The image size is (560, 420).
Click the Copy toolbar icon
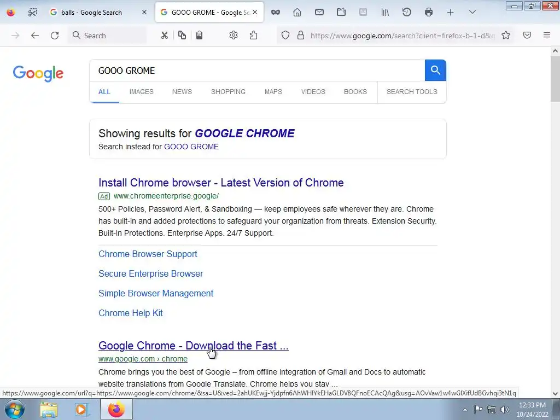pos(182,36)
